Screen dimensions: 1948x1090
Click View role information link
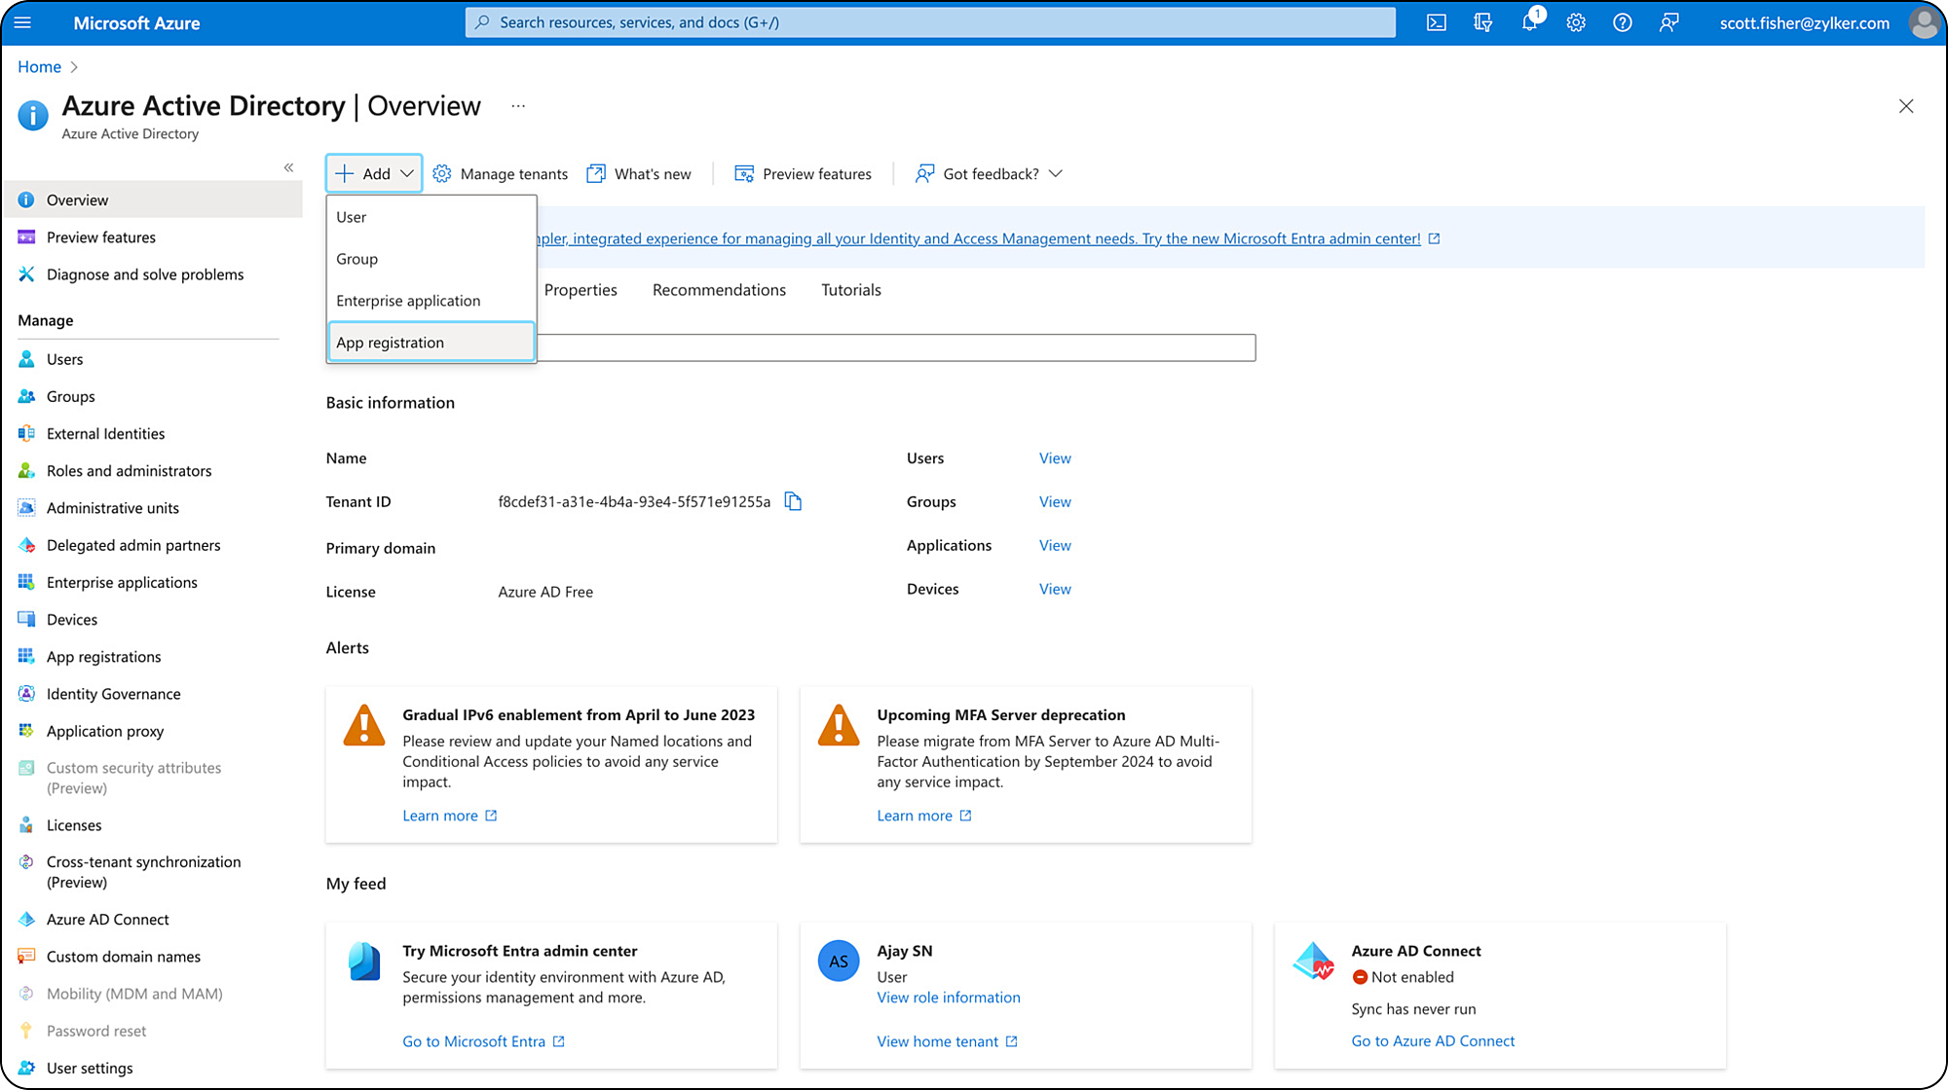[949, 998]
